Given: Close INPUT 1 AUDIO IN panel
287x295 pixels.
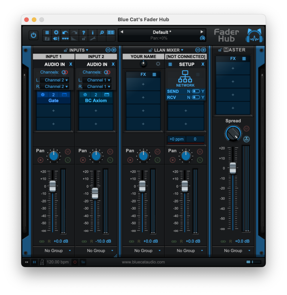Looking at the screenshot, I should click(71, 64).
